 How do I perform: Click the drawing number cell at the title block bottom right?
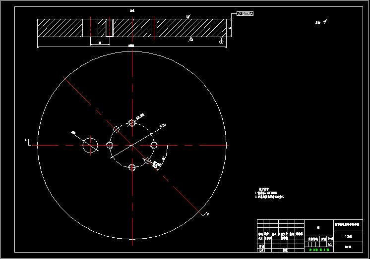point(349,247)
